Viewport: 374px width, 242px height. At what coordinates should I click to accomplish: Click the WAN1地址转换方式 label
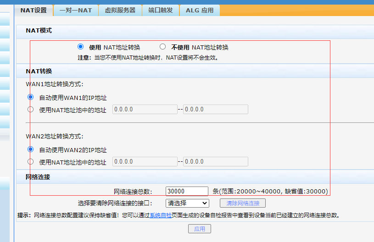pos(55,84)
